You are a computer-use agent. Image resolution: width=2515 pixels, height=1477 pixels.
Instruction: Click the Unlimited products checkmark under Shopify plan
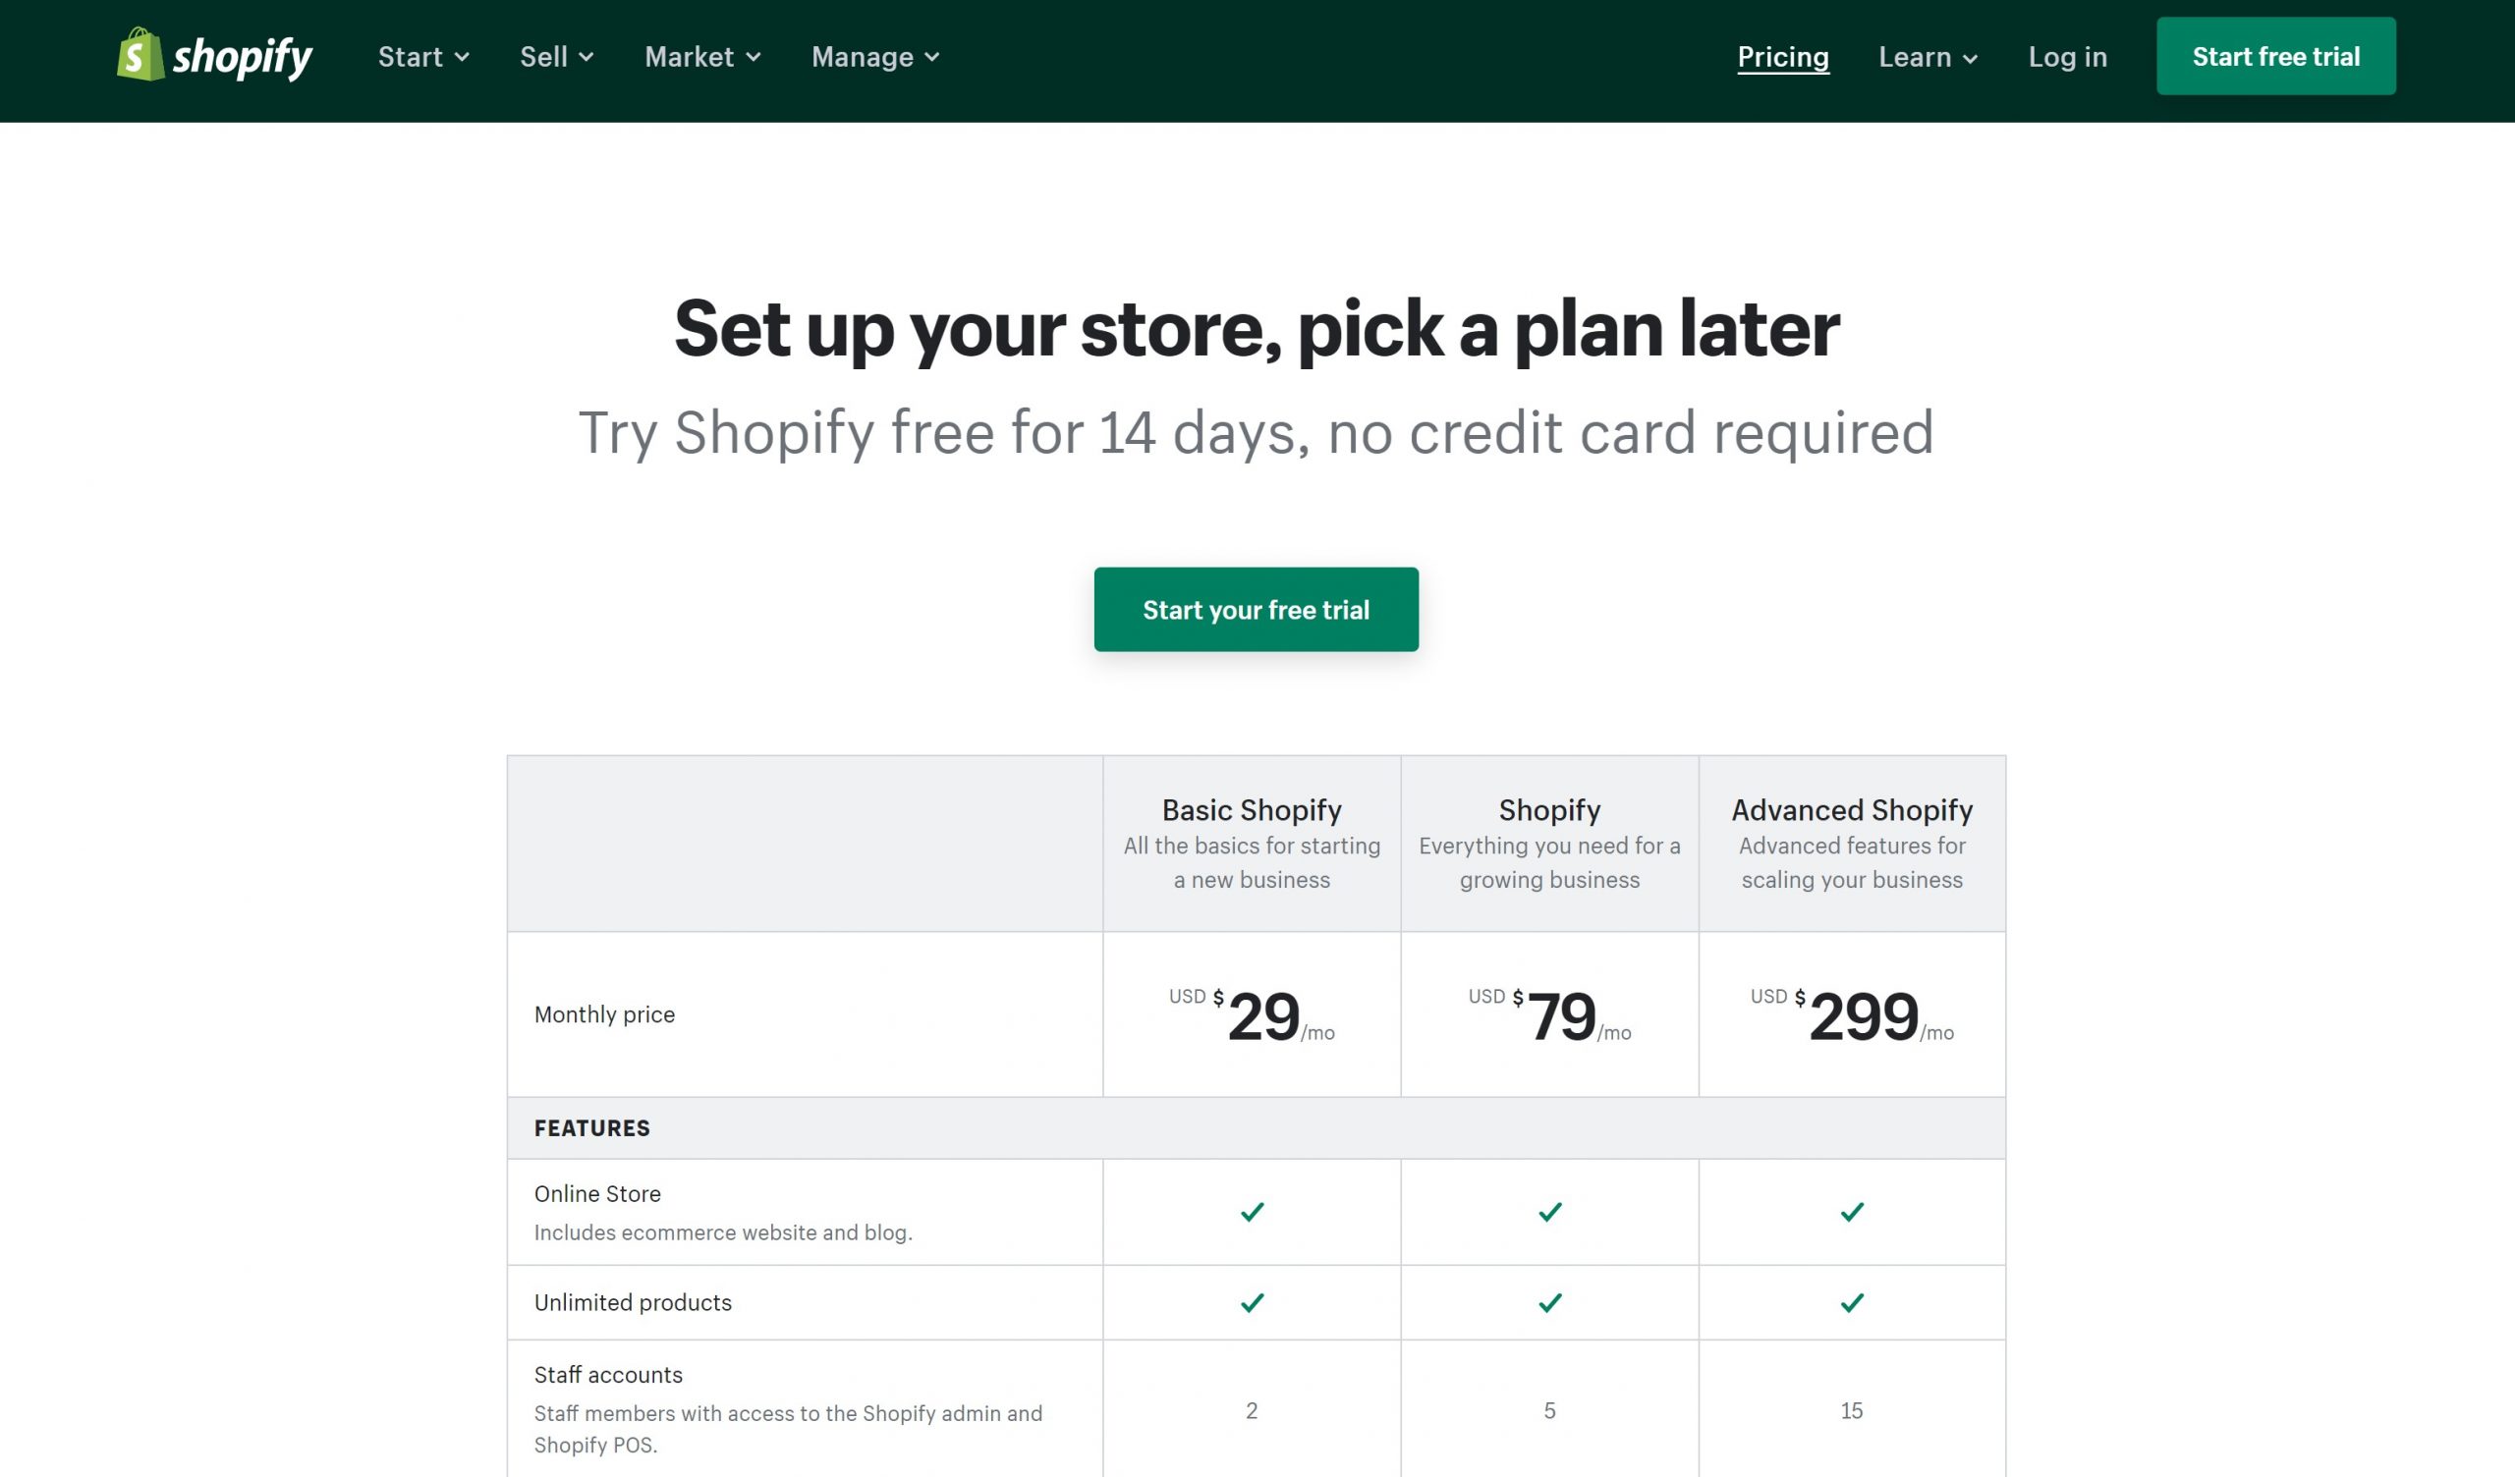tap(1549, 1302)
